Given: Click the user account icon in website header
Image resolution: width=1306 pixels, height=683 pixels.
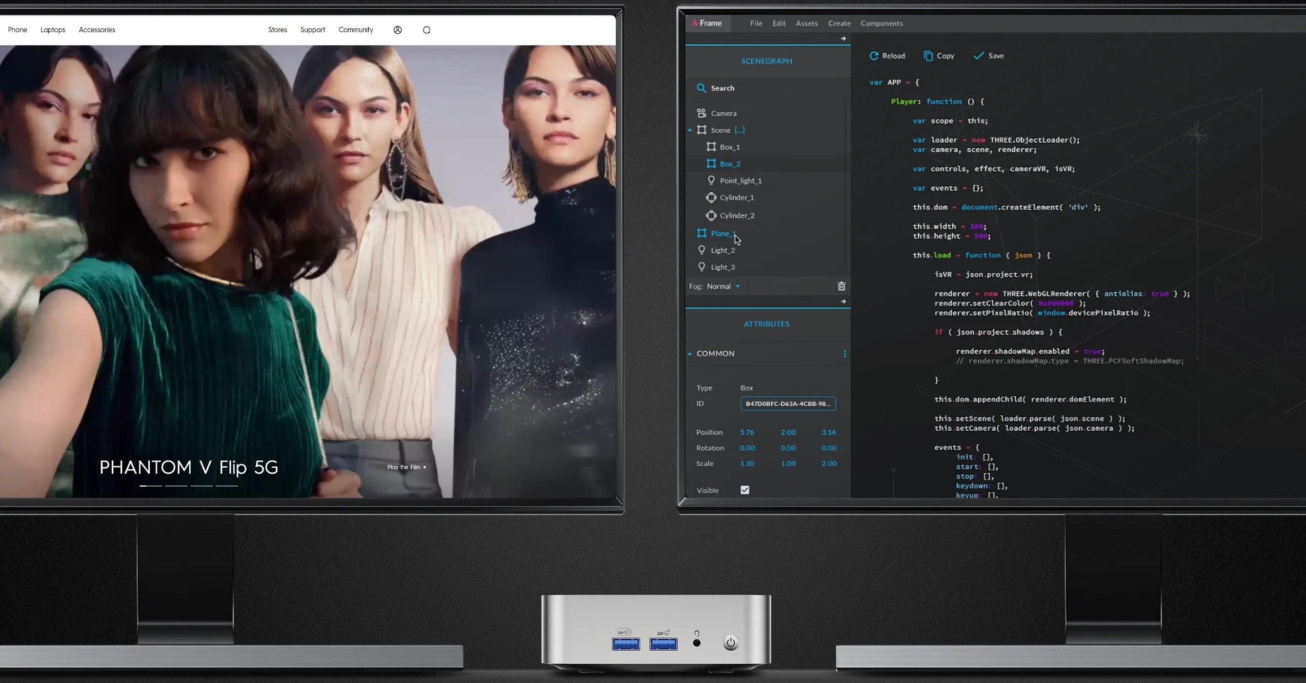Looking at the screenshot, I should (397, 30).
